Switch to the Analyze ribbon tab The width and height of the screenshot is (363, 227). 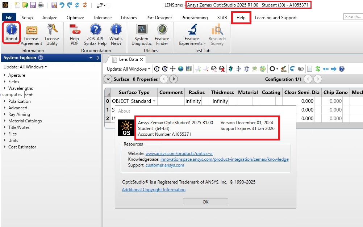50,18
